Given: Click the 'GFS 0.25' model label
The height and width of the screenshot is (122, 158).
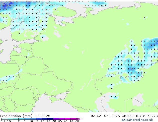Looking at the screenshot, I should click(42, 116).
